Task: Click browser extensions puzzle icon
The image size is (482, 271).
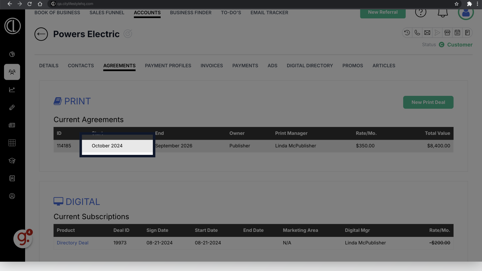Action: click(469, 4)
